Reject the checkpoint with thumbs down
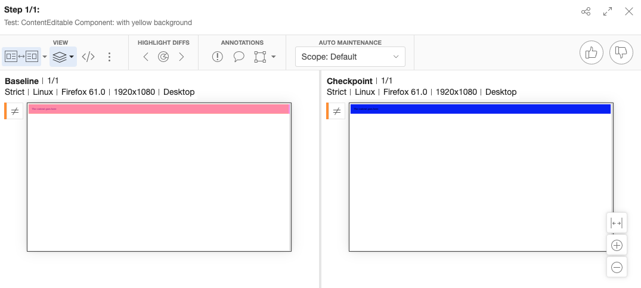Viewport: 641px width, 288px height. tap(621, 52)
